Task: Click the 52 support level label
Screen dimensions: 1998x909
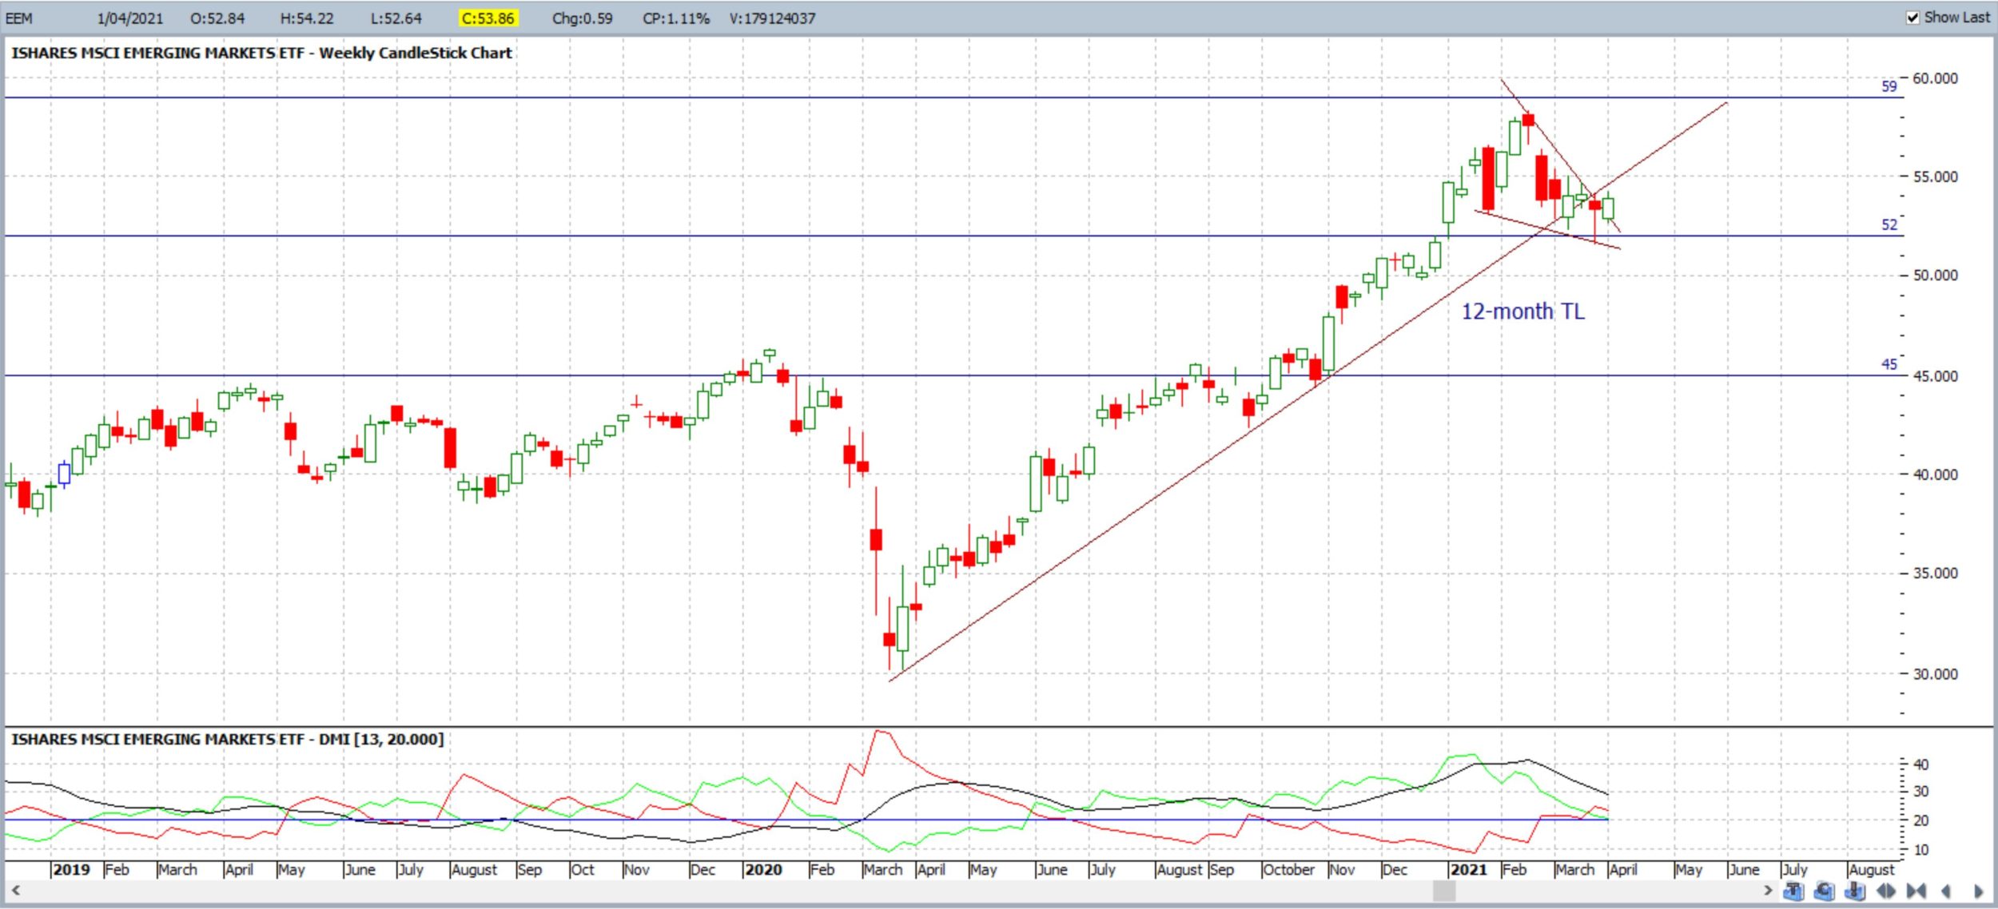Action: (1889, 224)
